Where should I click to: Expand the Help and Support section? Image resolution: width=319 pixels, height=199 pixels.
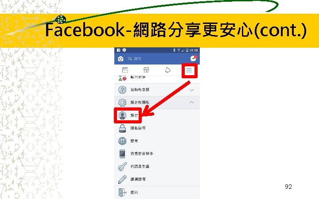coord(157,89)
